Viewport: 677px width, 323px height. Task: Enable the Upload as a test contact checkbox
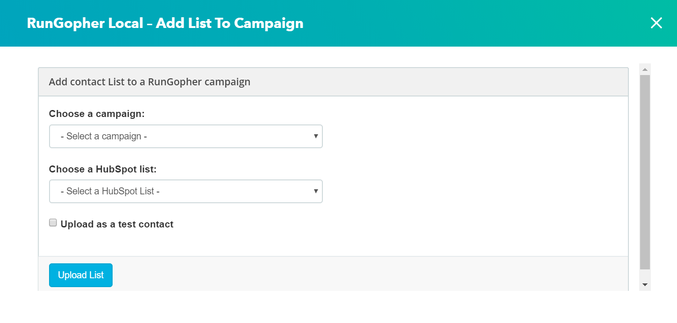(x=53, y=223)
